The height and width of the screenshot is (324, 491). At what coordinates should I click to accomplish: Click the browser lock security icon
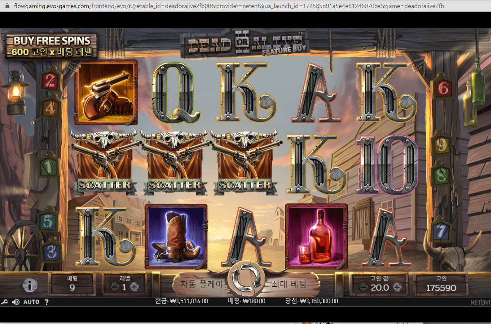[x=7, y=6]
